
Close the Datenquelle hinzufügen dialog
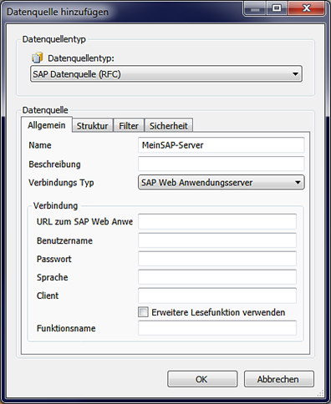306,8
